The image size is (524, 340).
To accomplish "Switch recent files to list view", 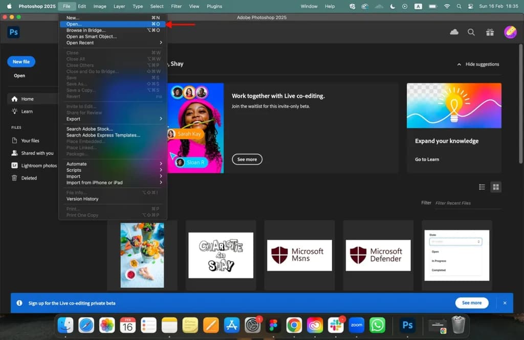I will point(482,187).
